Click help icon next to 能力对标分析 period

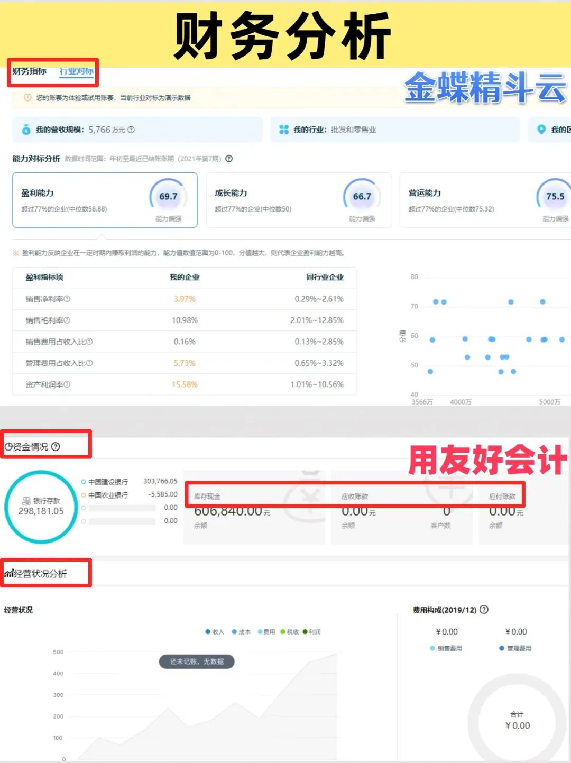click(229, 159)
